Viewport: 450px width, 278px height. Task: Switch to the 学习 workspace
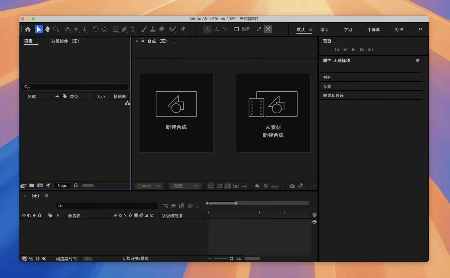click(x=348, y=30)
